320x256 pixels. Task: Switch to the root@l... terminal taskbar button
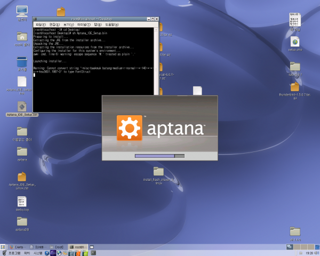pos(78,247)
